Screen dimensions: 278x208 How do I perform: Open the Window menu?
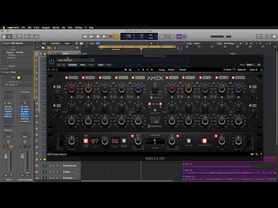point(79,28)
